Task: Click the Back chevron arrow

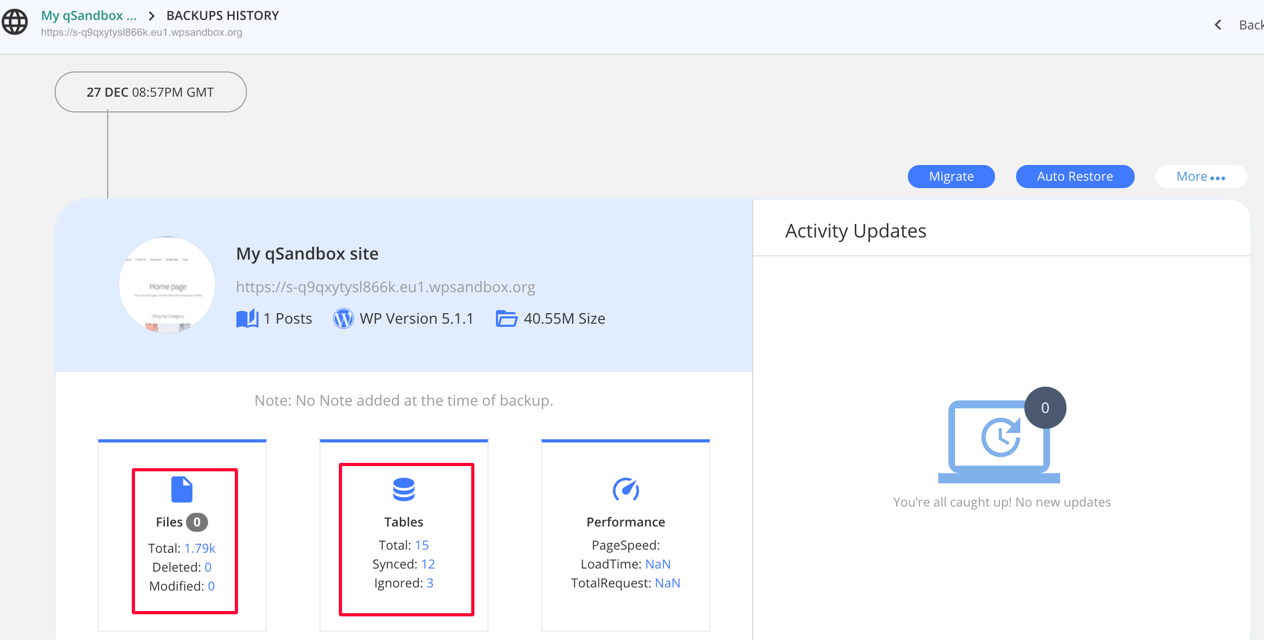Action: tap(1218, 25)
